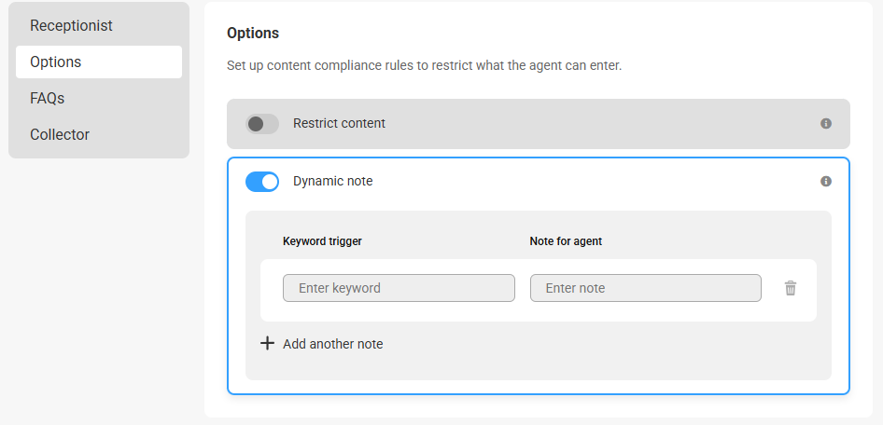Click the content compliance rules description text
The width and height of the screenshot is (883, 425).
click(x=424, y=66)
